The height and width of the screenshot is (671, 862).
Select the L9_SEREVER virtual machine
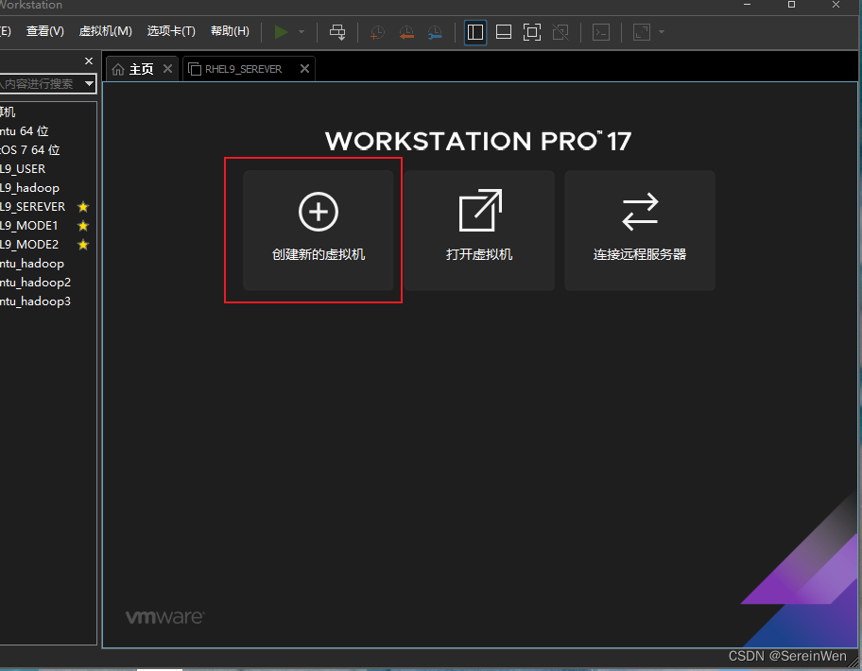click(x=32, y=207)
